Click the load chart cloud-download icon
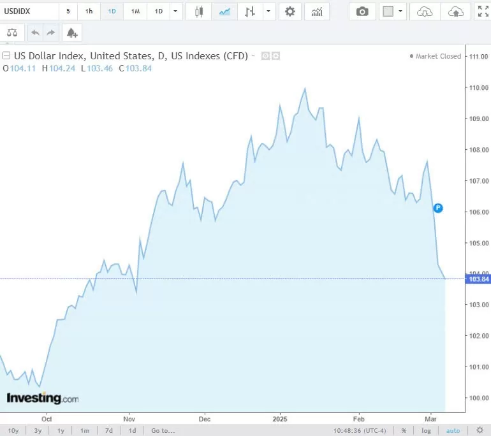 pyautogui.click(x=425, y=11)
